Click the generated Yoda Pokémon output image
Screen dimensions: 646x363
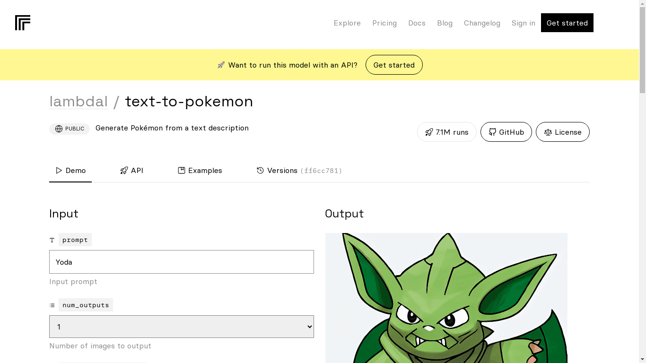click(x=446, y=298)
